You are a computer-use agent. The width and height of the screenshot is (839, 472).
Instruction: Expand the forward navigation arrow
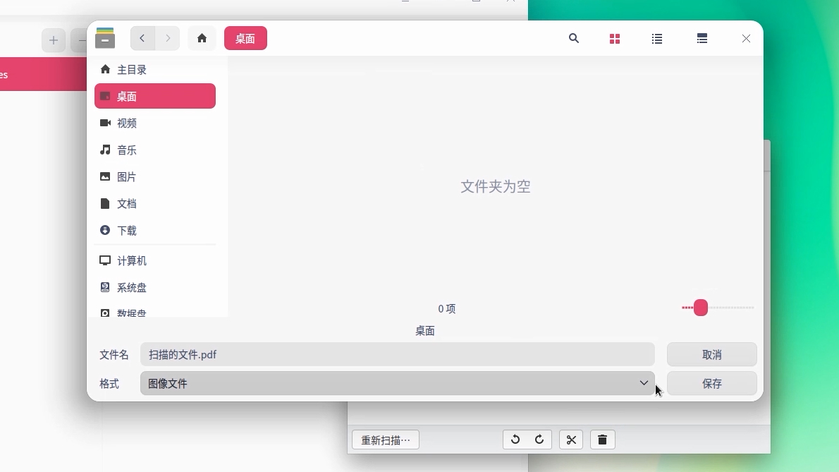(168, 38)
